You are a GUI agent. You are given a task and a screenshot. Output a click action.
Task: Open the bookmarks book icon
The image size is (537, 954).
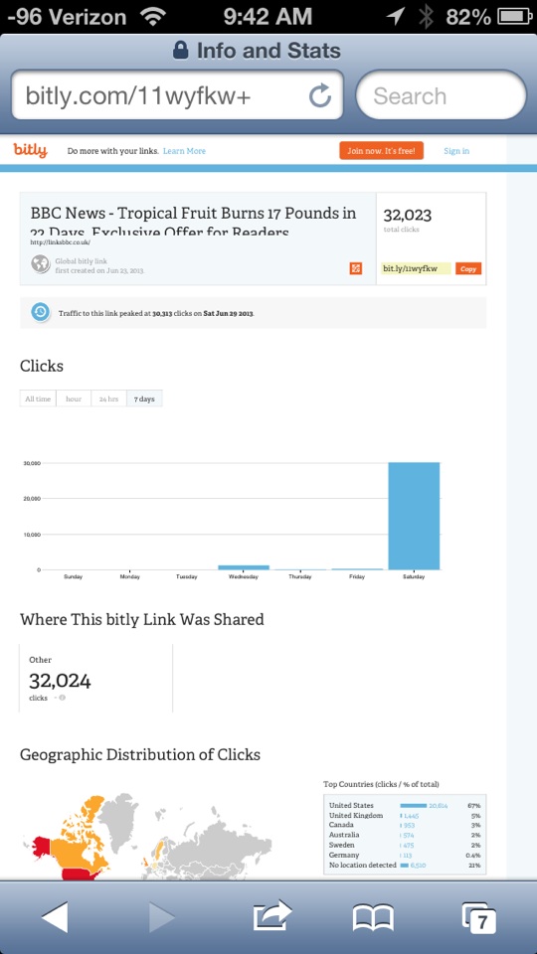click(x=373, y=918)
